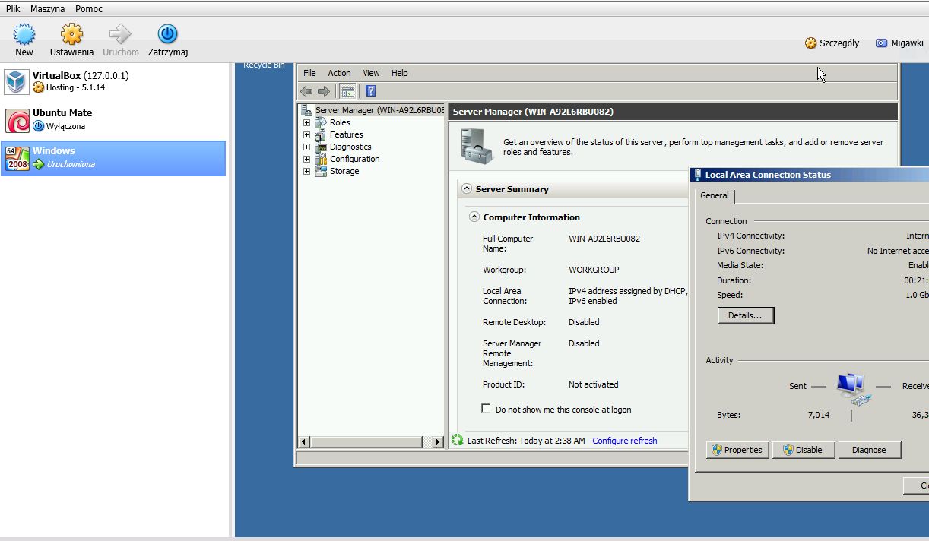929x541 pixels.
Task: Toggle console tree toolbar icon
Action: coord(347,92)
